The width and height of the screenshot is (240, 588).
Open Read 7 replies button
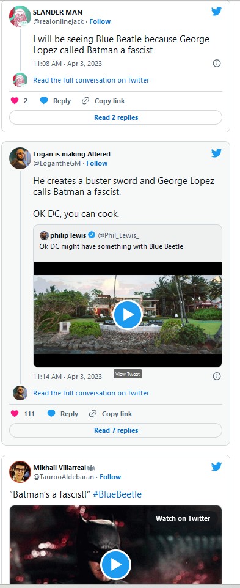click(x=115, y=430)
